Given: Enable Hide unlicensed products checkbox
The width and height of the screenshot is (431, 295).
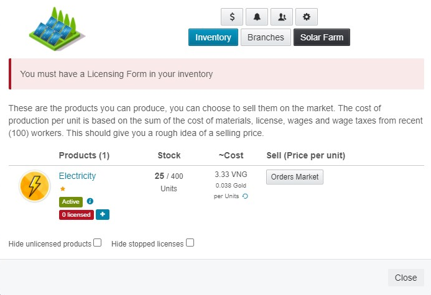Looking at the screenshot, I should [x=98, y=243].
